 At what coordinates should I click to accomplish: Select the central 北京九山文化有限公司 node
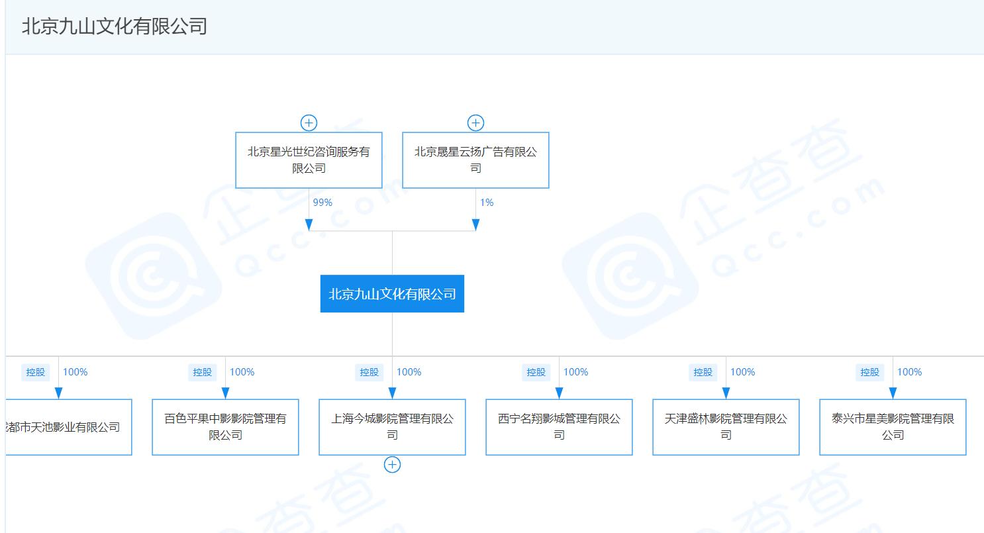(x=392, y=293)
